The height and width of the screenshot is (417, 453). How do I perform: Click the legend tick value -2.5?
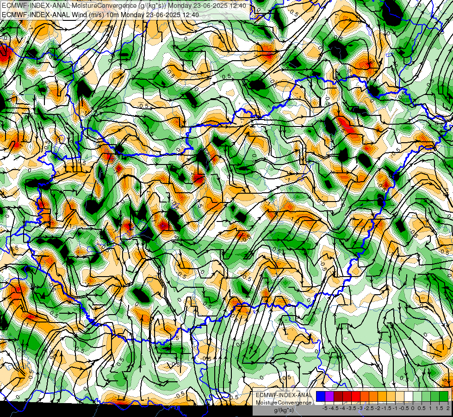tap(369, 408)
